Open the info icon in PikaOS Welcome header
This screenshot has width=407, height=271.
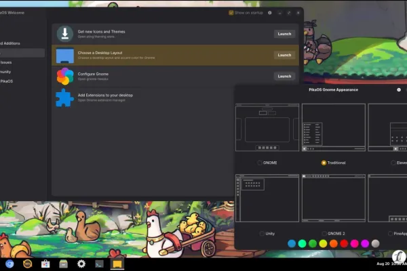coord(270,13)
